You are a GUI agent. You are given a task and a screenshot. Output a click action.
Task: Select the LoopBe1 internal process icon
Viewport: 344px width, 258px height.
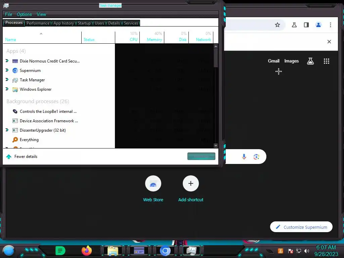point(15,112)
